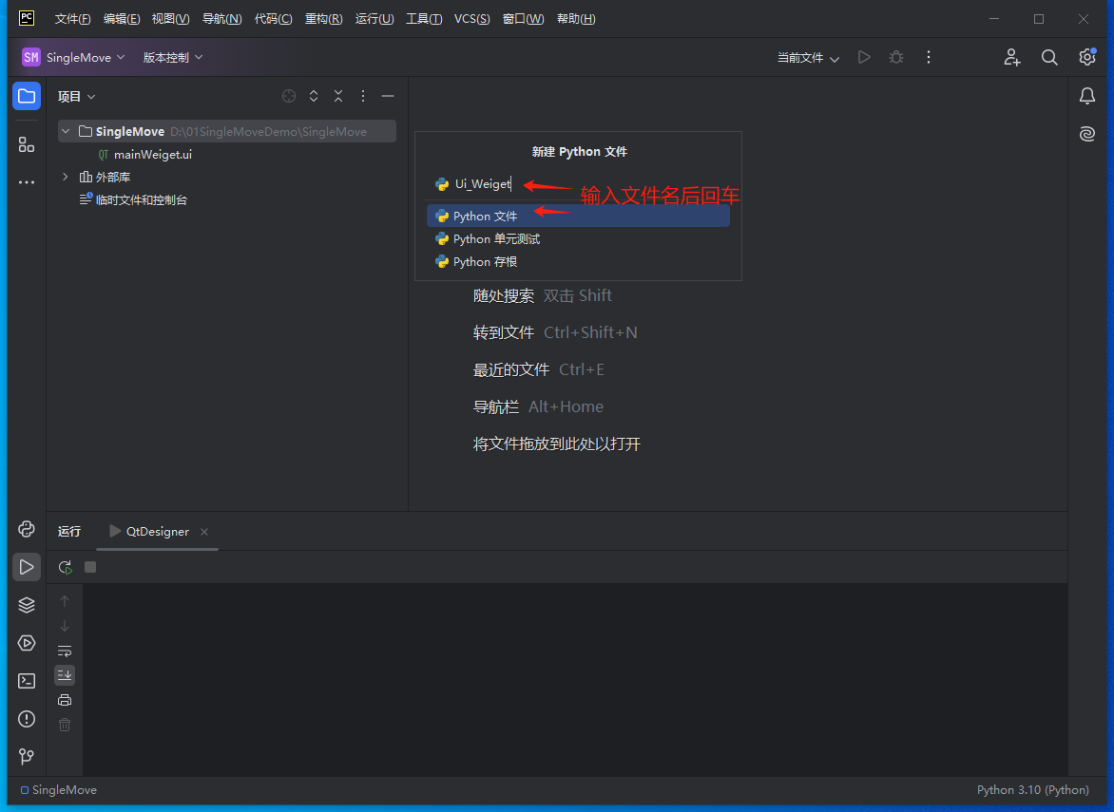Viewport: 1114px width, 812px height.
Task: Run the current file
Action: (864, 58)
